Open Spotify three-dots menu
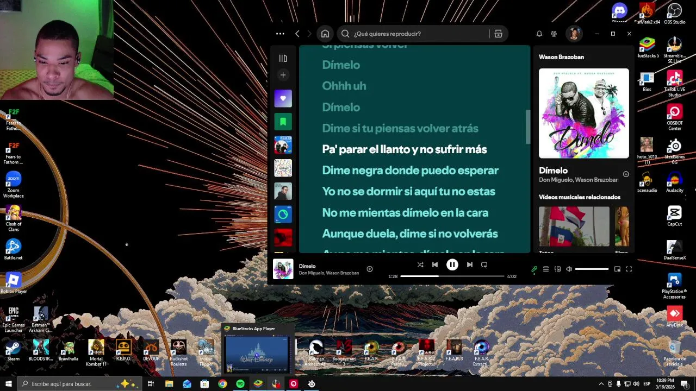696x391 pixels. (280, 34)
